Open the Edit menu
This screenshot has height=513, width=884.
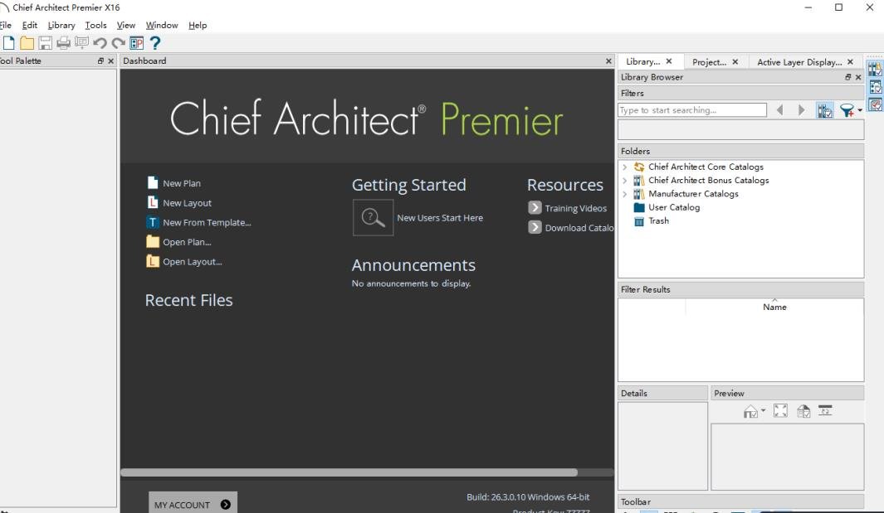(x=29, y=26)
